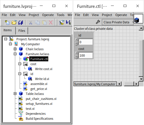Switch to the Files tab

coord(22,31)
